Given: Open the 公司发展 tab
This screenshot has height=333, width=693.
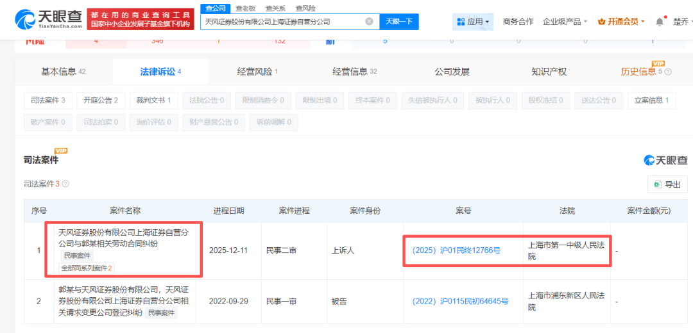Looking at the screenshot, I should 452,72.
